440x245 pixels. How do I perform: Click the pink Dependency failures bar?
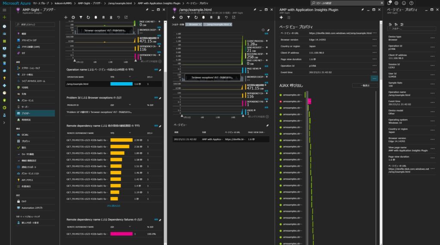tap(121, 234)
